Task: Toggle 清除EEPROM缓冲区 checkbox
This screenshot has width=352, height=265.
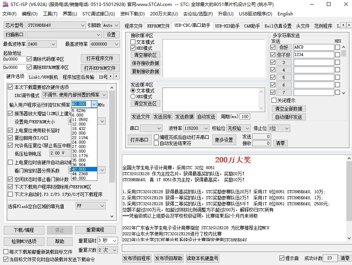Action: 29,67
